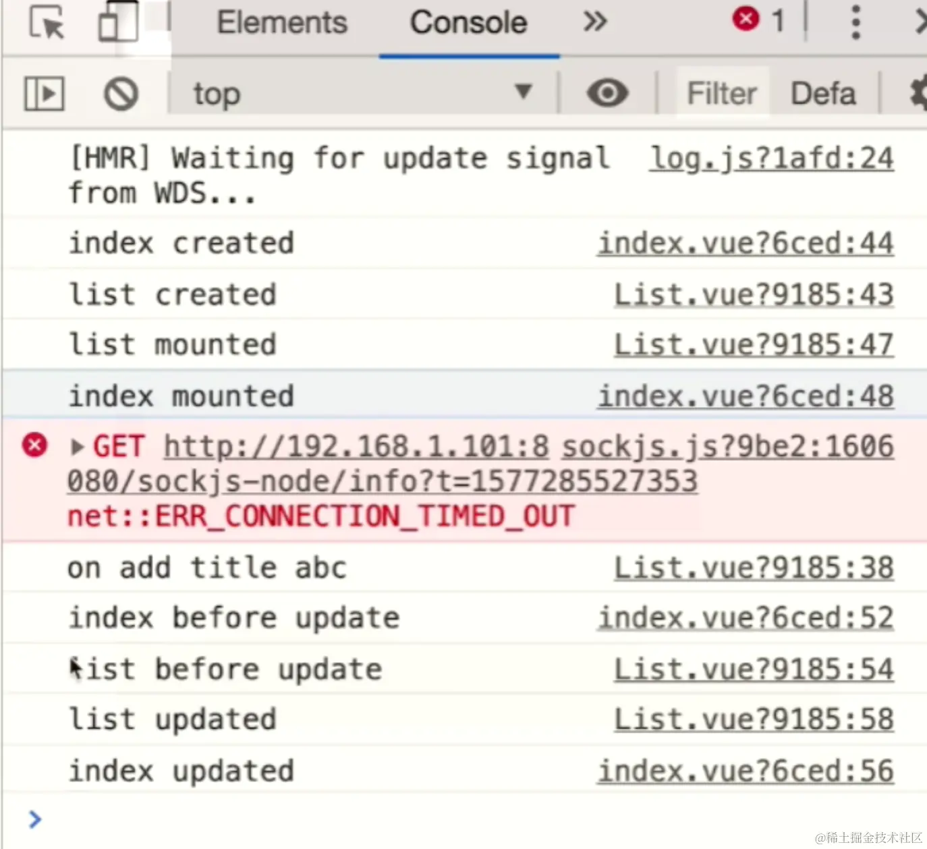This screenshot has height=849, width=927.
Task: Select net::ERR_CONNECTION_TIMED_OUT error text
Action: [x=320, y=517]
